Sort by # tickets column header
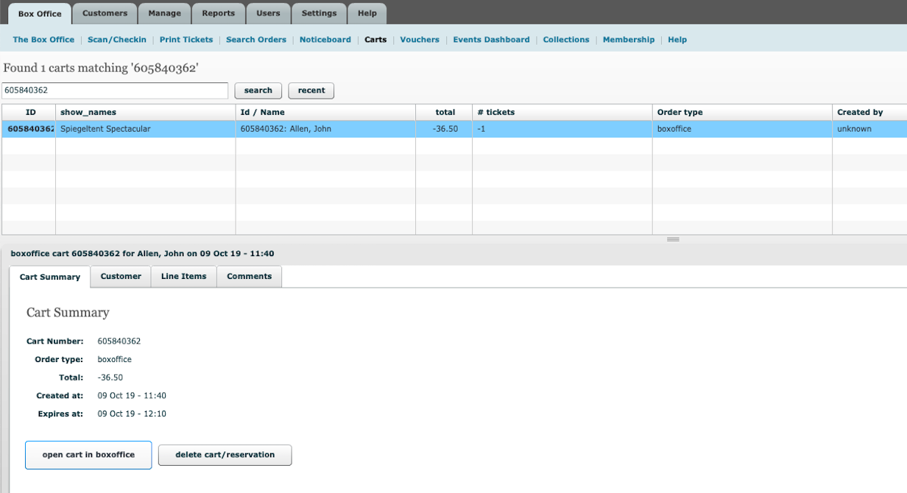Viewport: 907px width, 493px height. 562,113
